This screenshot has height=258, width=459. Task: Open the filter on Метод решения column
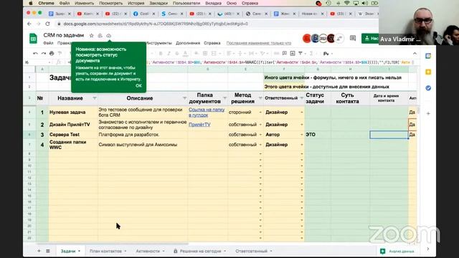(260, 98)
